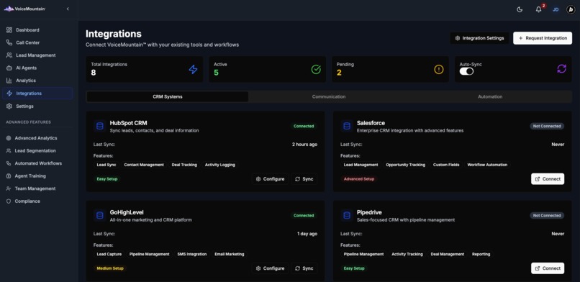Connect the Salesforce integration
The height and width of the screenshot is (282, 580).
548,179
